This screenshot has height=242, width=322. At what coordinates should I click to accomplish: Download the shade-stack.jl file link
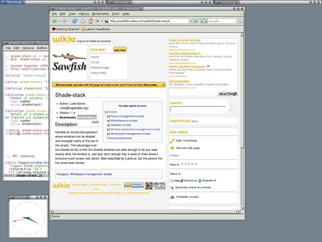pos(87,117)
